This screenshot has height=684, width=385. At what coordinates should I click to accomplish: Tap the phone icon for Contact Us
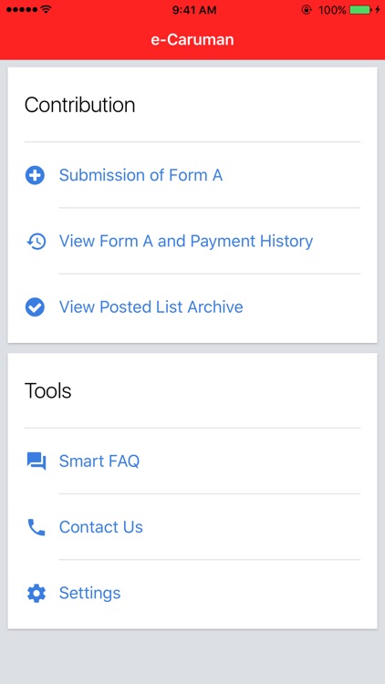click(x=36, y=527)
